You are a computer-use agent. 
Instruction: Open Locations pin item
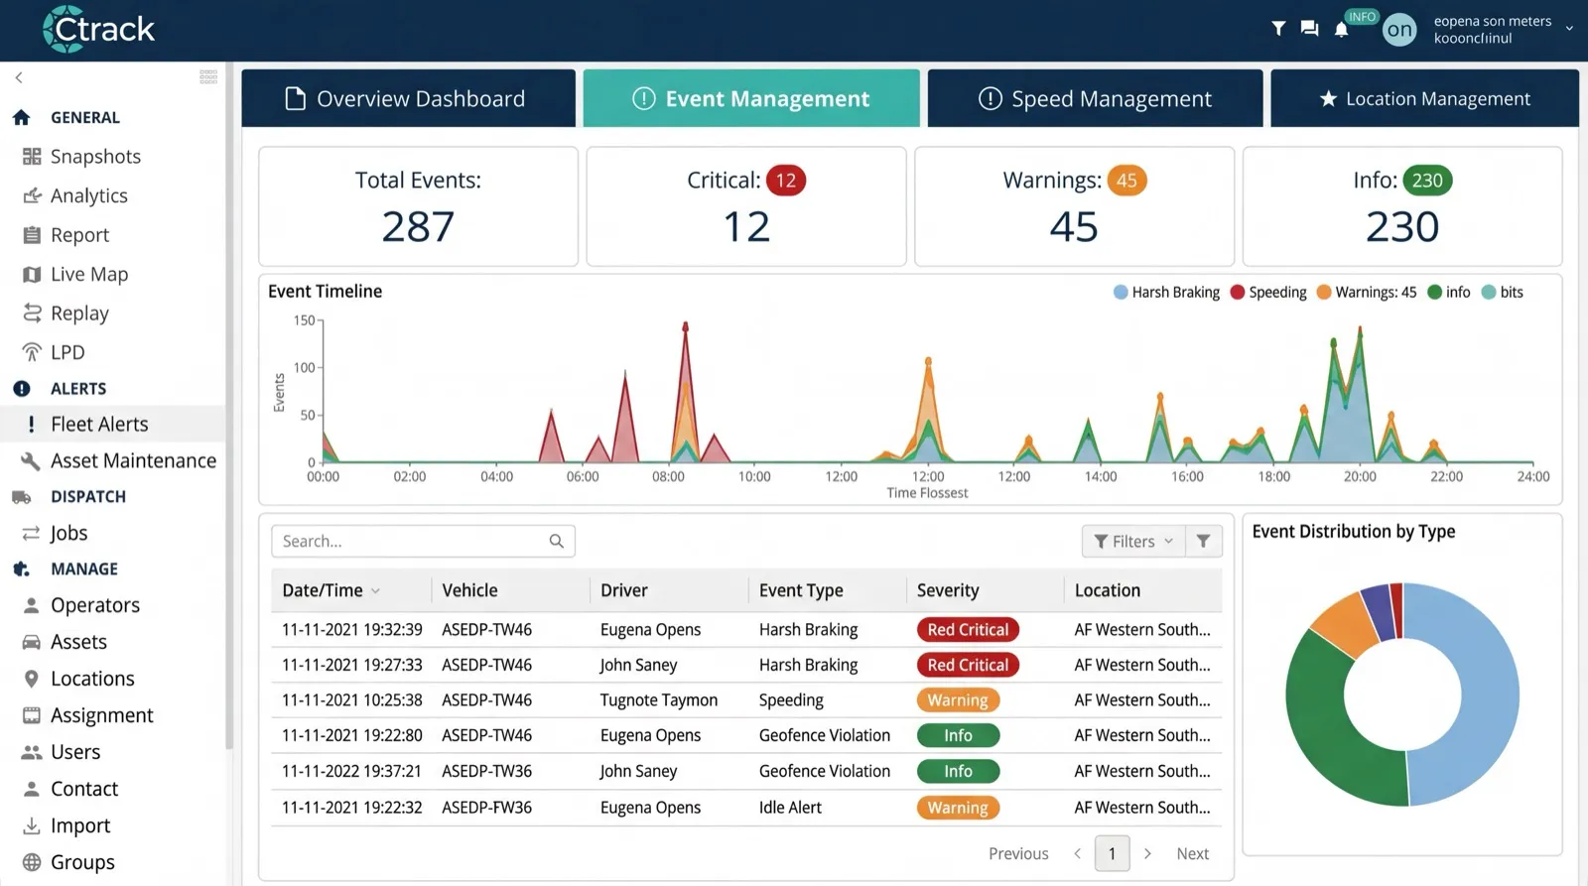click(x=92, y=679)
